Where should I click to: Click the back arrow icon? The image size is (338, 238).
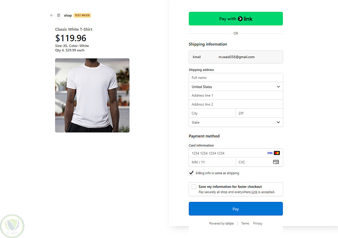tap(51, 15)
